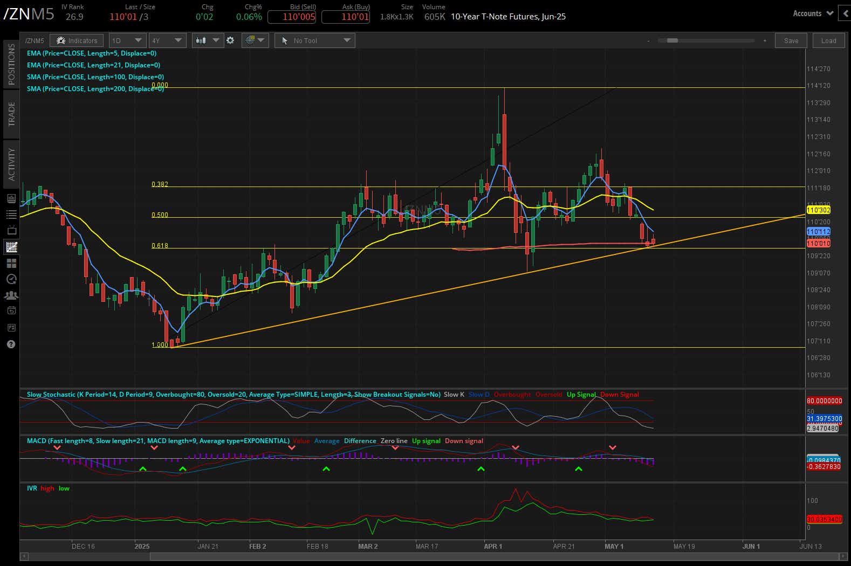Expand the 4Y time range dropdown

167,40
